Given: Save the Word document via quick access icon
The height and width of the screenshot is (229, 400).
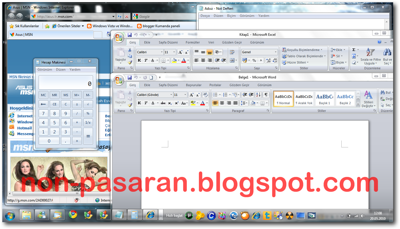Looking at the screenshot, I should coord(130,77).
